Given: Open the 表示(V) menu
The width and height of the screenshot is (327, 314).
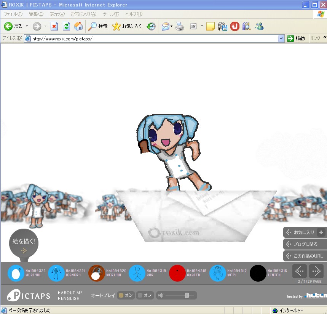Looking at the screenshot, I should (x=57, y=14).
